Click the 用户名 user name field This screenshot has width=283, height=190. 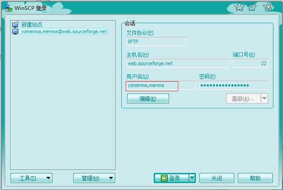click(161, 85)
